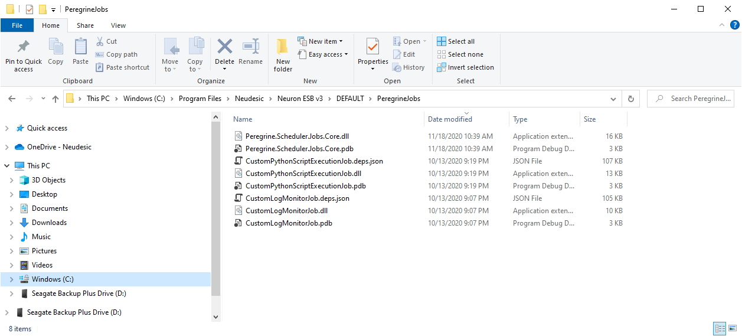Collapse the ribbon with the chevron
Image resolution: width=742 pixels, height=336 pixels.
[721, 25]
